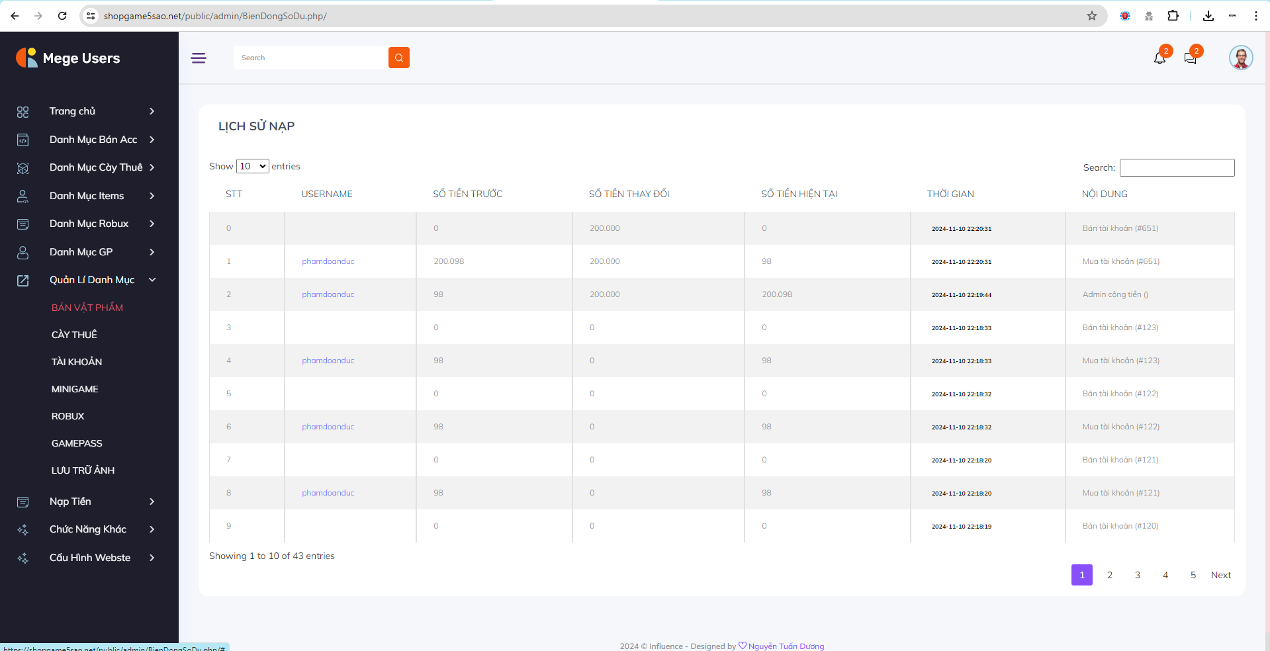Reload the page in browser
Viewport: 1270px width, 651px height.
62,16
